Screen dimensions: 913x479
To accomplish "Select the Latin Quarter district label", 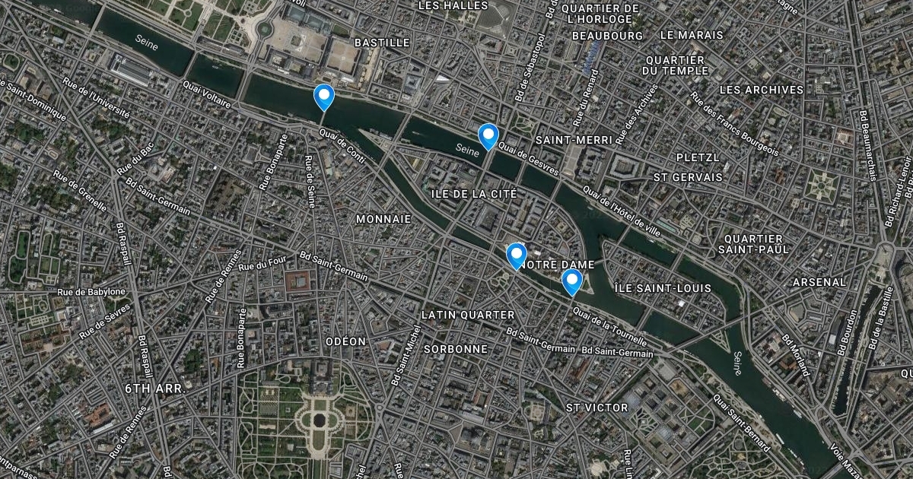I will click(x=468, y=314).
